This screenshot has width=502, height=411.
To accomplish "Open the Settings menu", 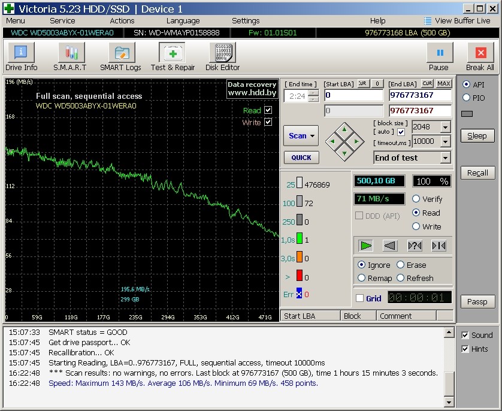I will pyautogui.click(x=246, y=21).
